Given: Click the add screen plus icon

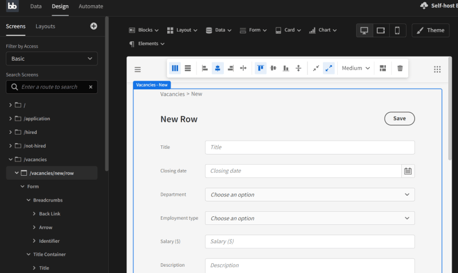Looking at the screenshot, I should tap(94, 26).
